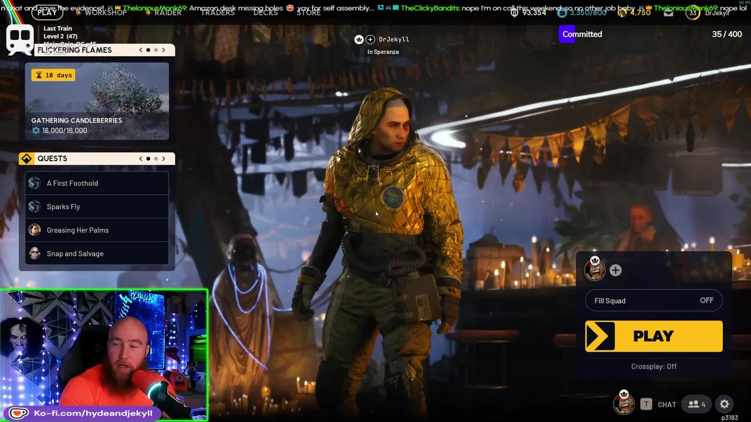Screen dimensions: 751x422
Task: Open the mail envelope icon
Action: [x=668, y=12]
